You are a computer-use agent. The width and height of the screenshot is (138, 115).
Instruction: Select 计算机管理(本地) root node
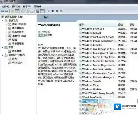14,17
